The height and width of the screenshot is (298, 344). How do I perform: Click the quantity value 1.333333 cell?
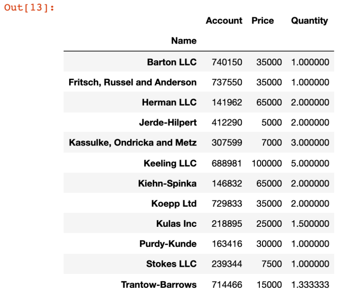[x=310, y=285]
